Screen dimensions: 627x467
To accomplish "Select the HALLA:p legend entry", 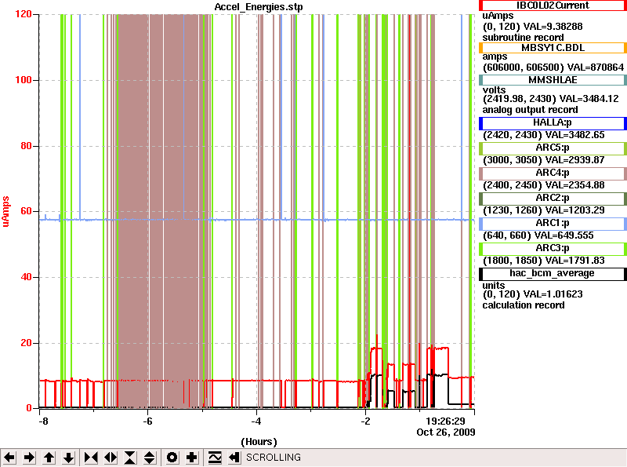I will [553, 123].
